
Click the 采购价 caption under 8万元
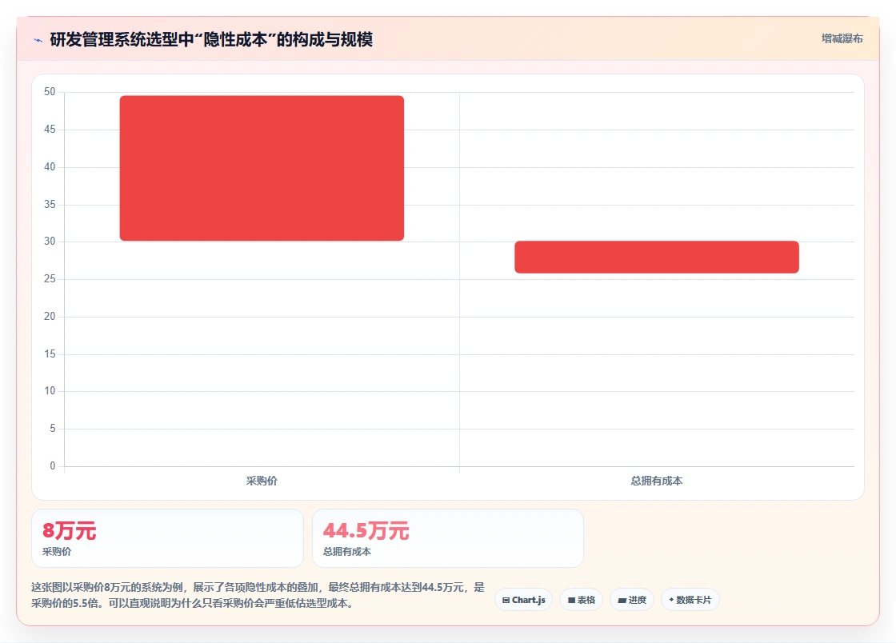57,552
